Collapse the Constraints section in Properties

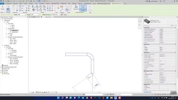point(175,28)
